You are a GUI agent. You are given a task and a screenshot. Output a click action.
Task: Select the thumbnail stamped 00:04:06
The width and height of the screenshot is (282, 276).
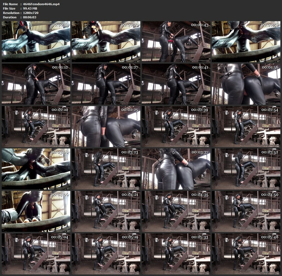pos(36,211)
